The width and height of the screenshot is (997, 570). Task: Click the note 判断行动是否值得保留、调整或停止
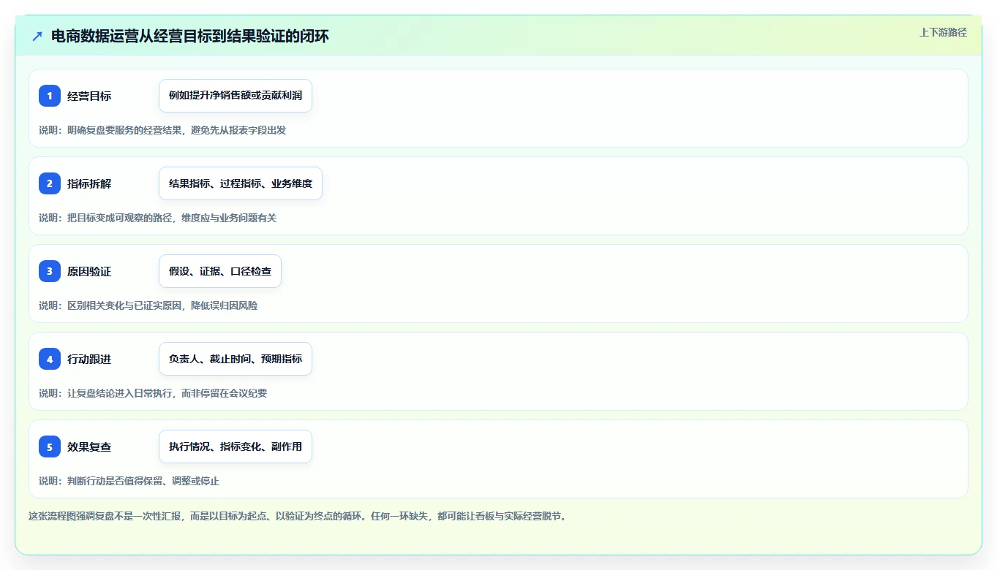click(x=129, y=481)
